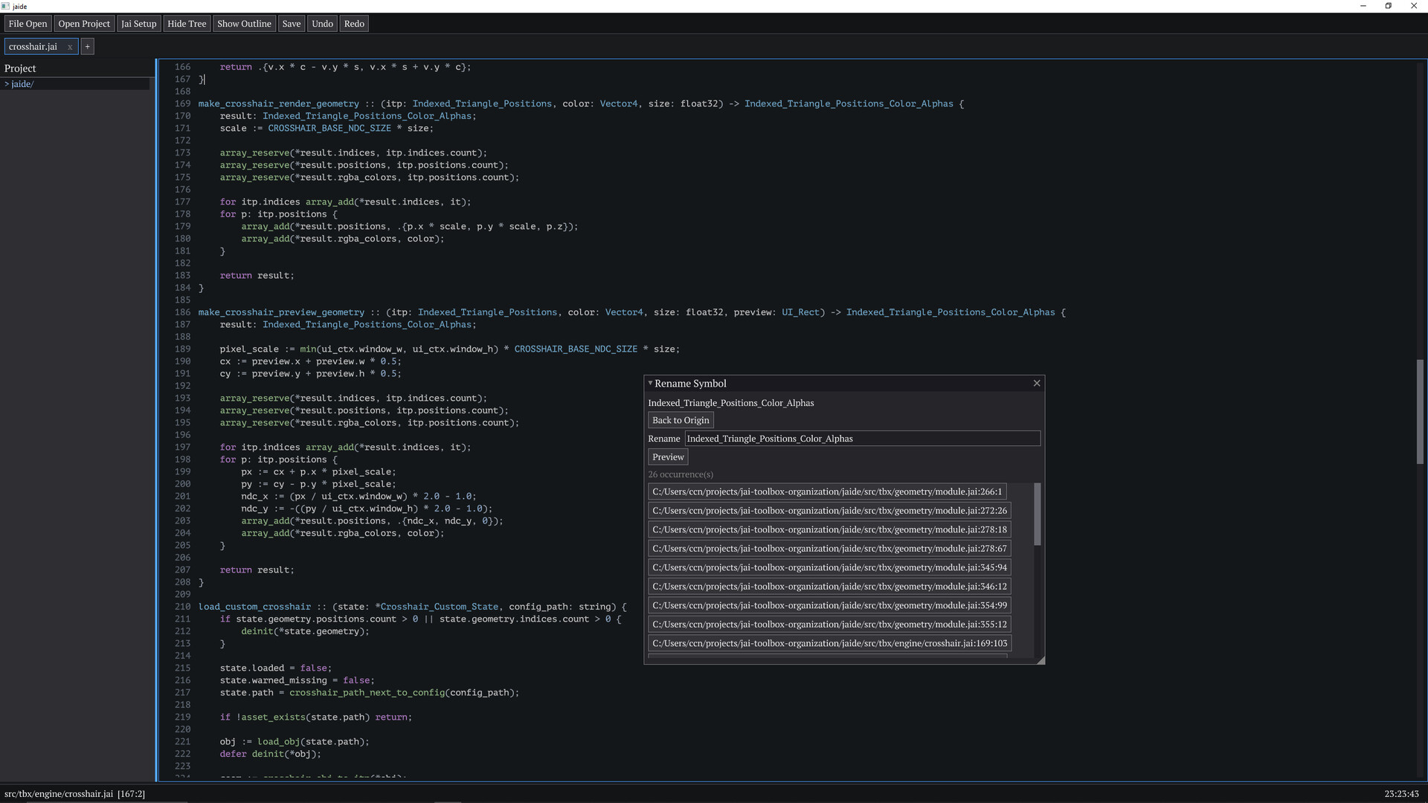Click line number 183 in the gutter
Screen dimensions: 1428x803
coord(182,276)
